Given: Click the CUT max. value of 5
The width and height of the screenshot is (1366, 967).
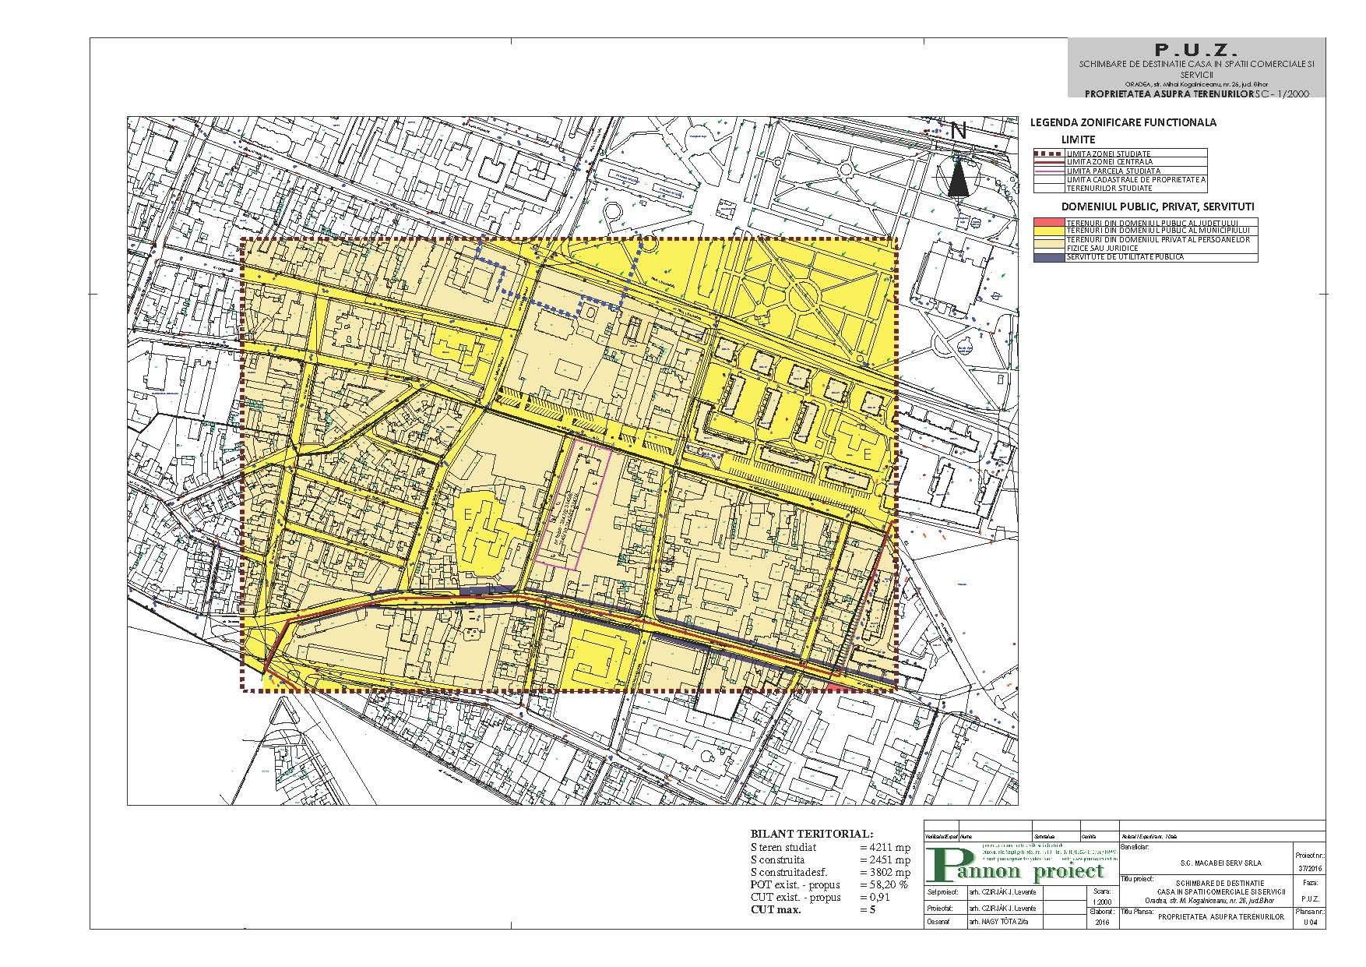Looking at the screenshot, I should pyautogui.click(x=872, y=909).
